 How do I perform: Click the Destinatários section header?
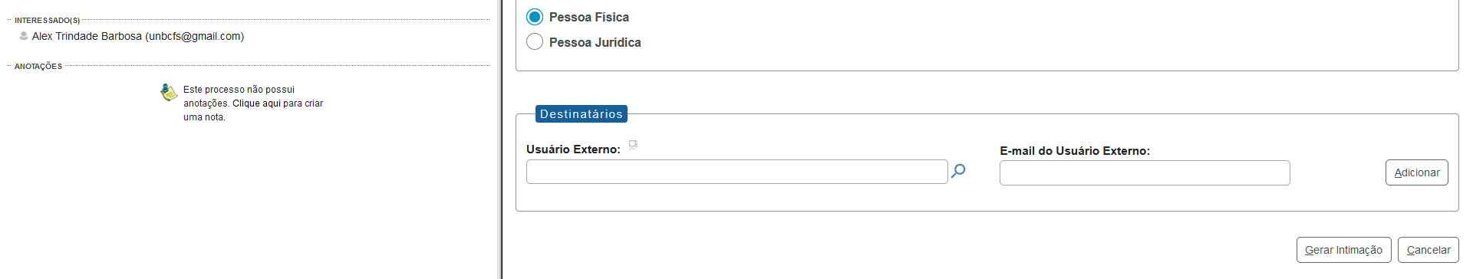click(x=582, y=113)
